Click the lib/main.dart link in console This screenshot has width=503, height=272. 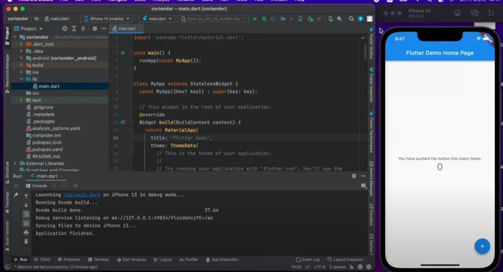pos(83,195)
